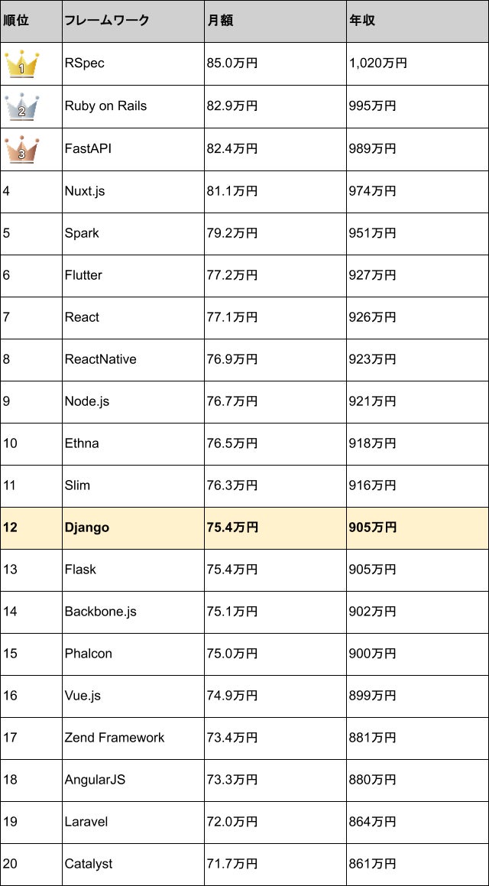Click the ReactNative framework cell
The height and width of the screenshot is (886, 489).
(100, 359)
